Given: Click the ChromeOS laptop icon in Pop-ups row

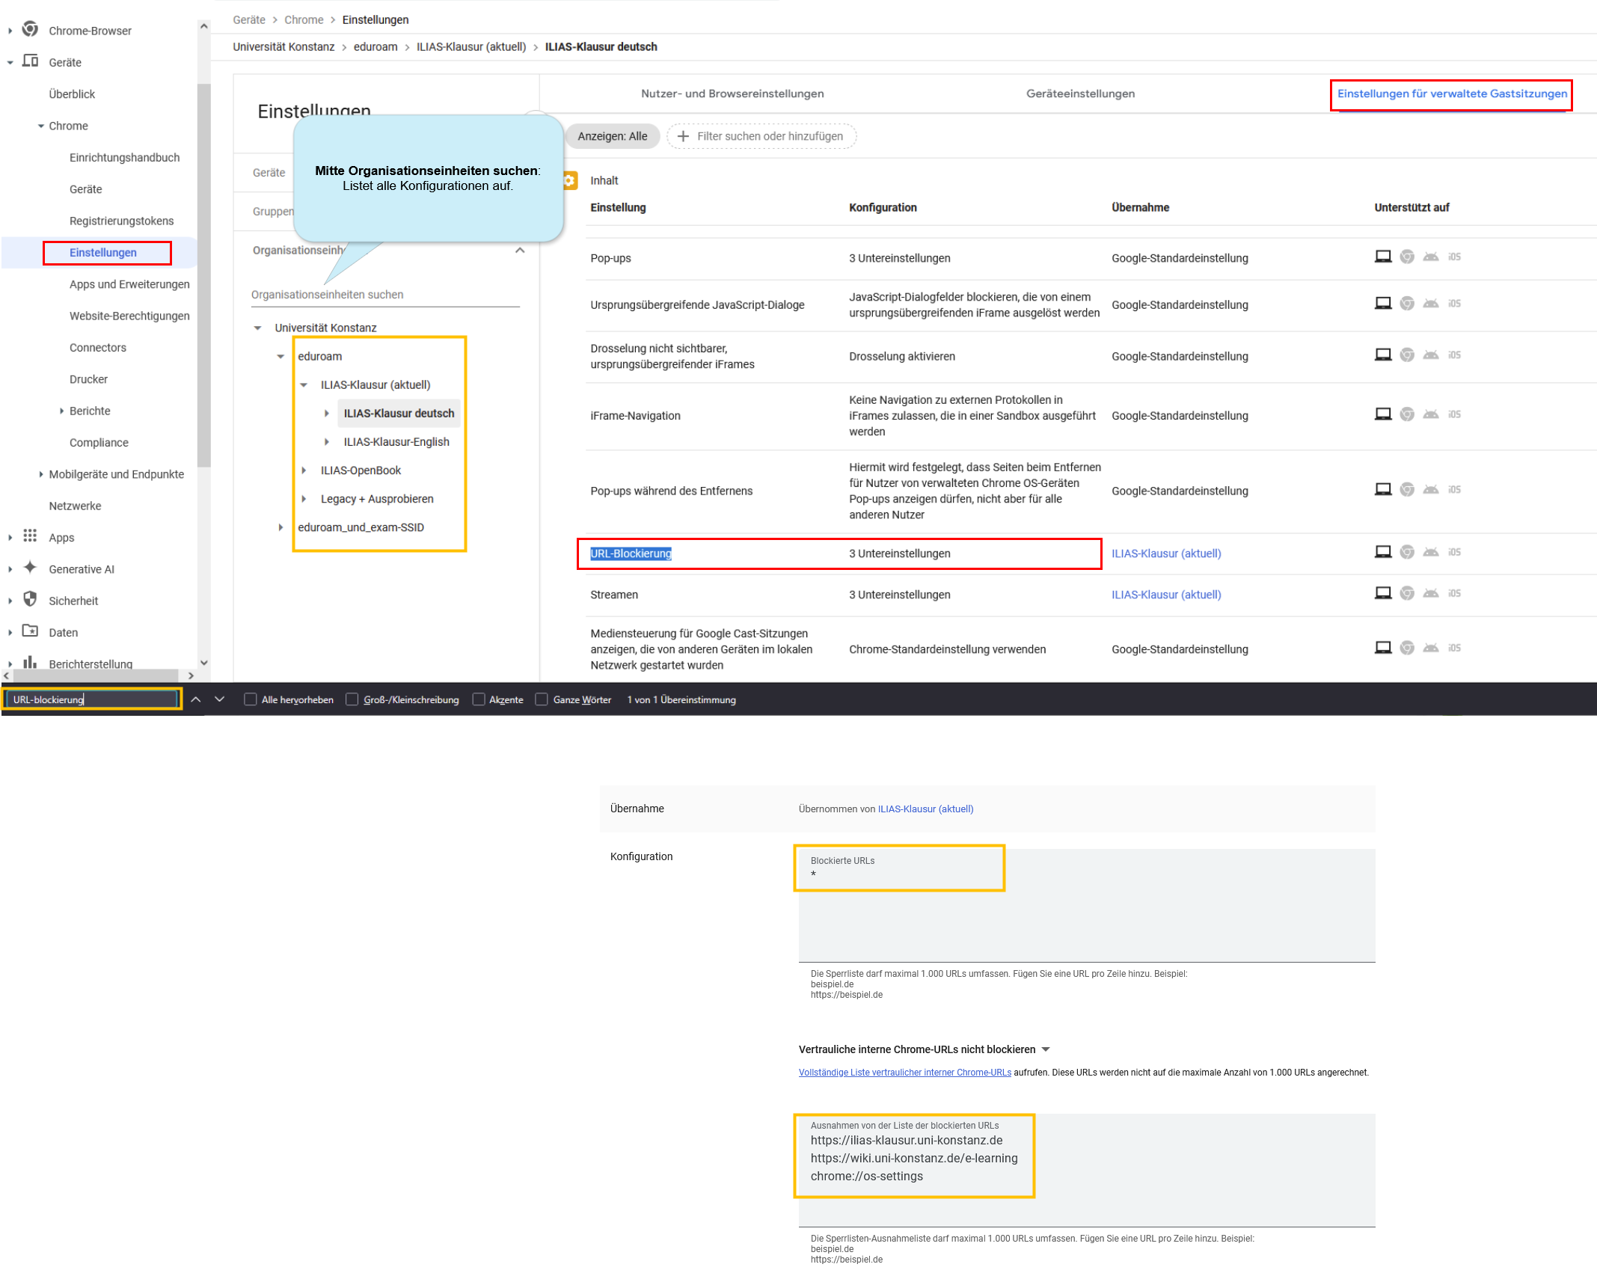Looking at the screenshot, I should pos(1383,257).
